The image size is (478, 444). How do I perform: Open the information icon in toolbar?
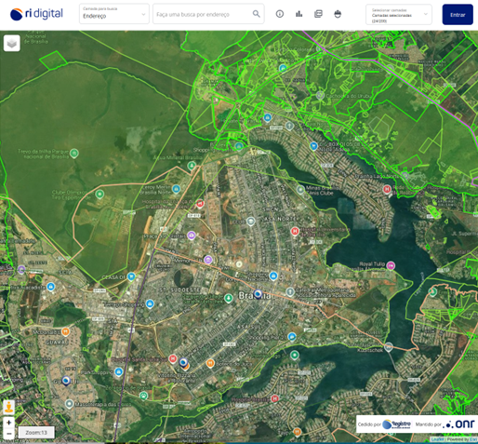pos(280,14)
